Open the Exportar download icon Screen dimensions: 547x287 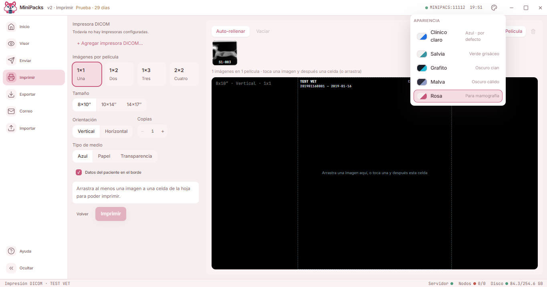(x=11, y=94)
